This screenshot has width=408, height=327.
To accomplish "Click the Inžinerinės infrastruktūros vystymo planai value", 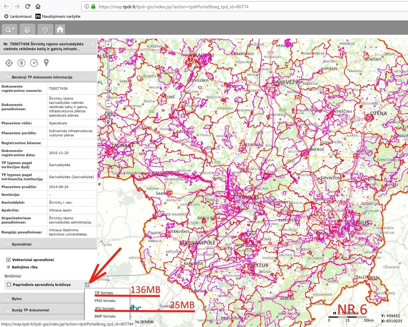I will pyautogui.click(x=71, y=133).
